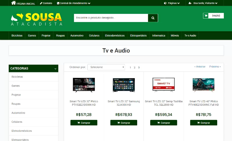Click Comprar for the Semp Toshiba TV
Image resolution: width=232 pixels, height=141 pixels.
coord(164,123)
